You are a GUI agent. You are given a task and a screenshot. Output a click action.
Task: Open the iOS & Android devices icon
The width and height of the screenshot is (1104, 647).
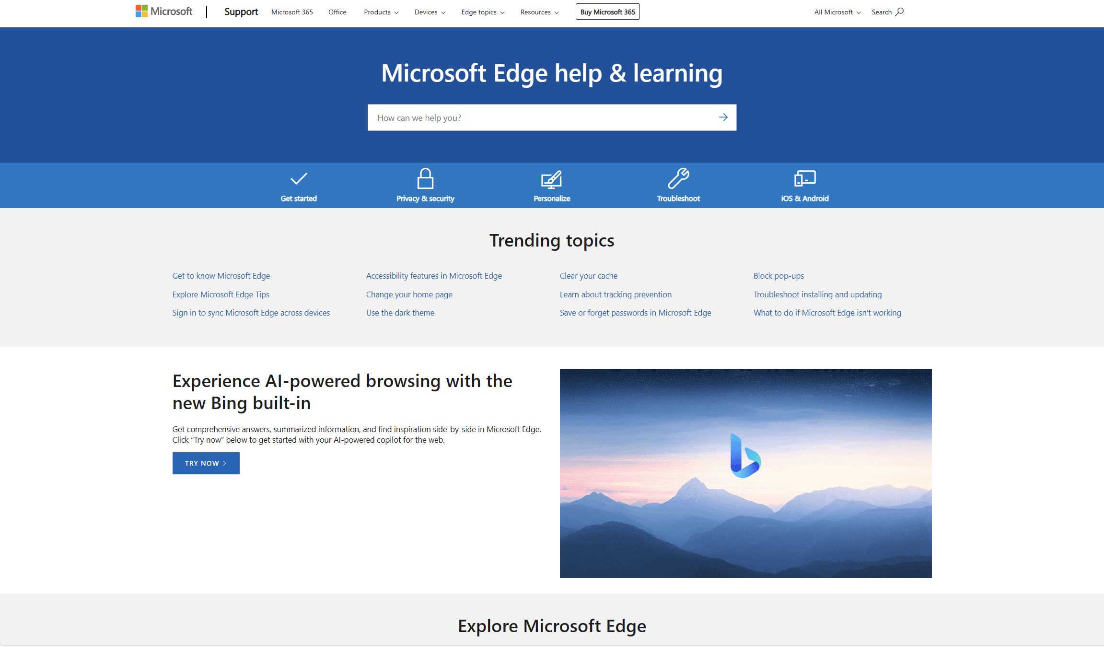[x=805, y=178]
